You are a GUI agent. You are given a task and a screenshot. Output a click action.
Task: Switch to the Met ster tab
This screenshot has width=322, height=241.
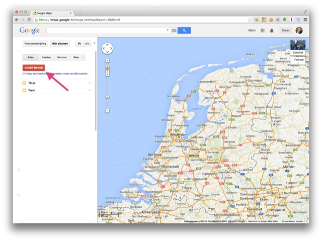[62, 57]
